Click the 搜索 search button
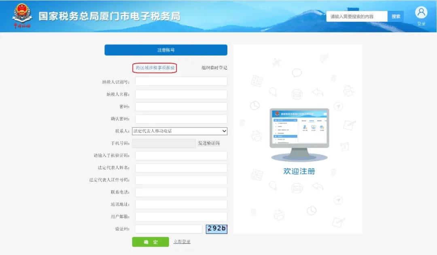The width and height of the screenshot is (437, 255). click(x=395, y=16)
